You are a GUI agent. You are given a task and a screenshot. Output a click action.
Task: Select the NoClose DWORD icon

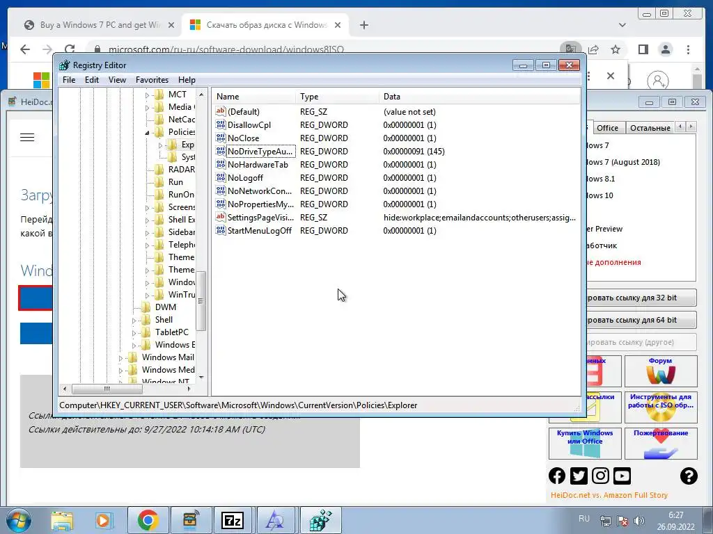(x=221, y=138)
